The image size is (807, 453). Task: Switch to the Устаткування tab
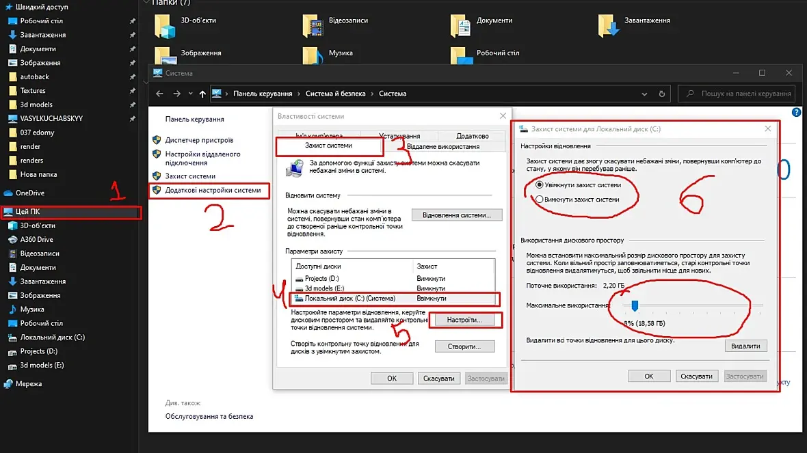pyautogui.click(x=399, y=136)
